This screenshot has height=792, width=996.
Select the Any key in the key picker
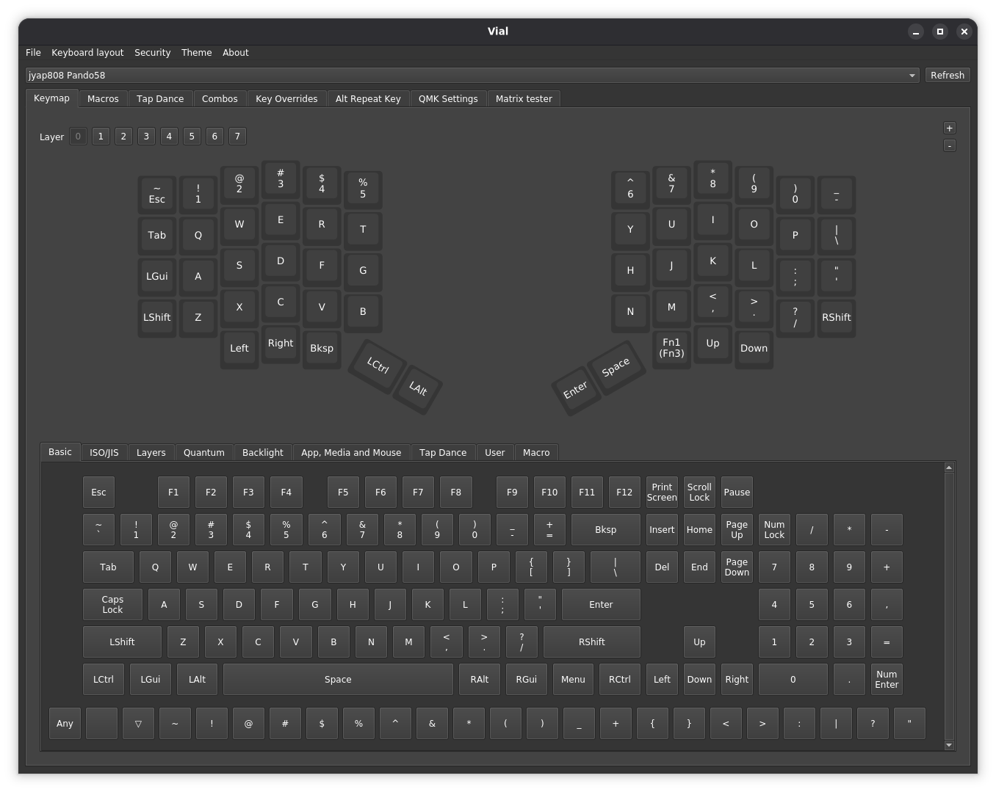click(x=65, y=723)
